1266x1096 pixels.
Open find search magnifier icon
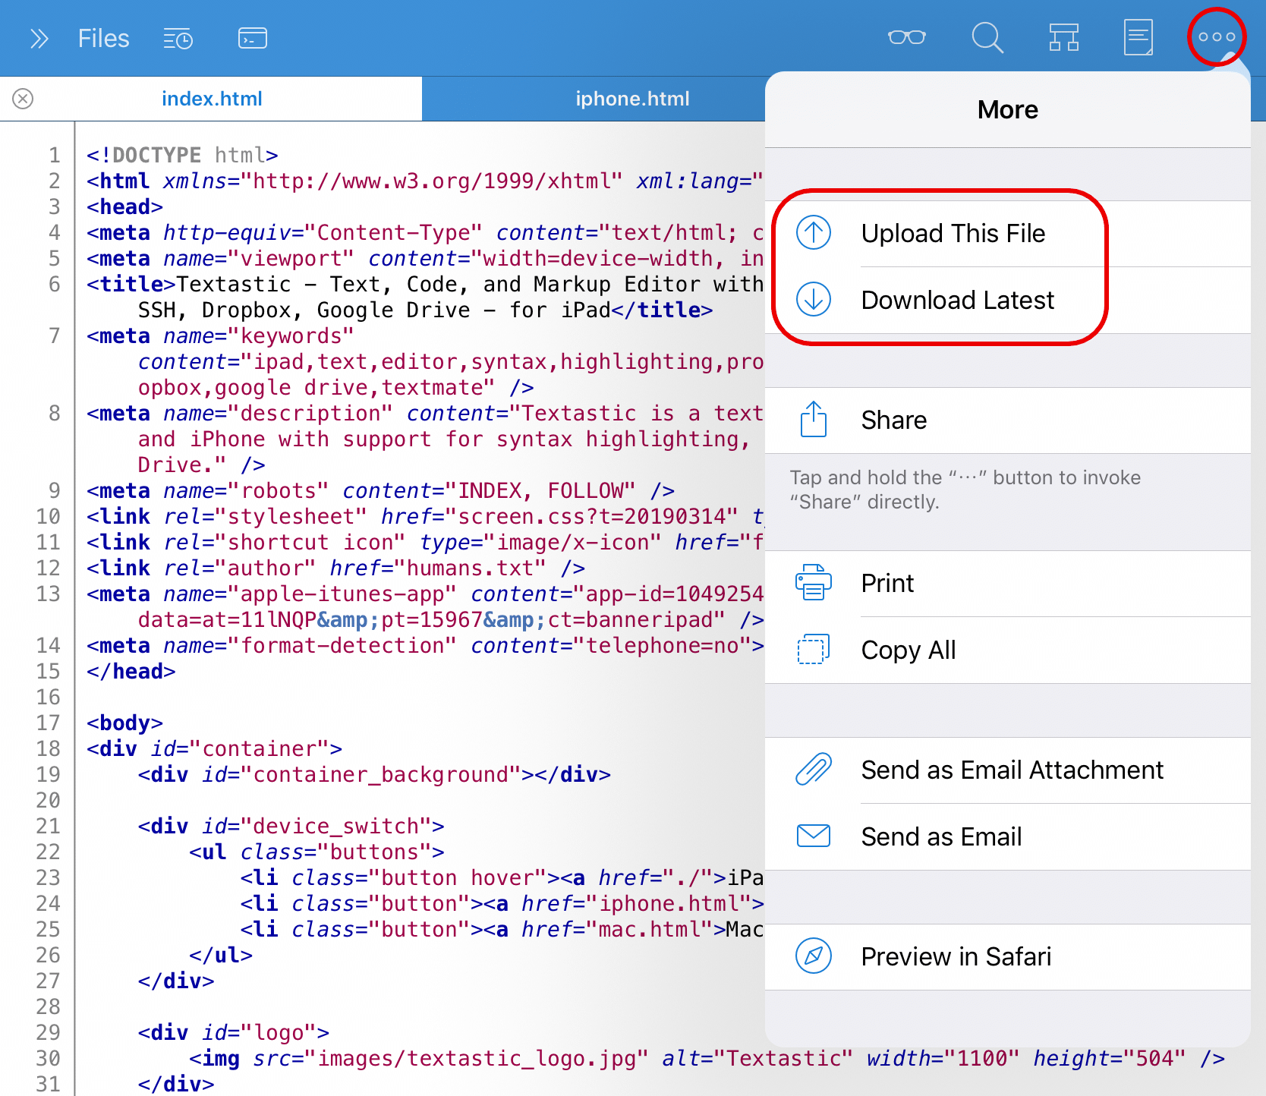[x=987, y=37]
